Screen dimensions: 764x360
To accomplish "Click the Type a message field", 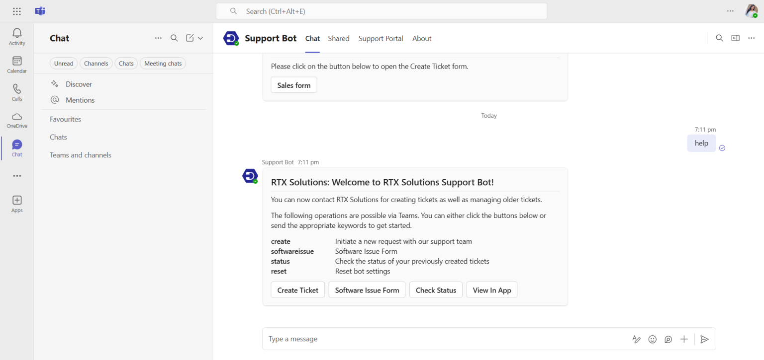I will coord(445,339).
